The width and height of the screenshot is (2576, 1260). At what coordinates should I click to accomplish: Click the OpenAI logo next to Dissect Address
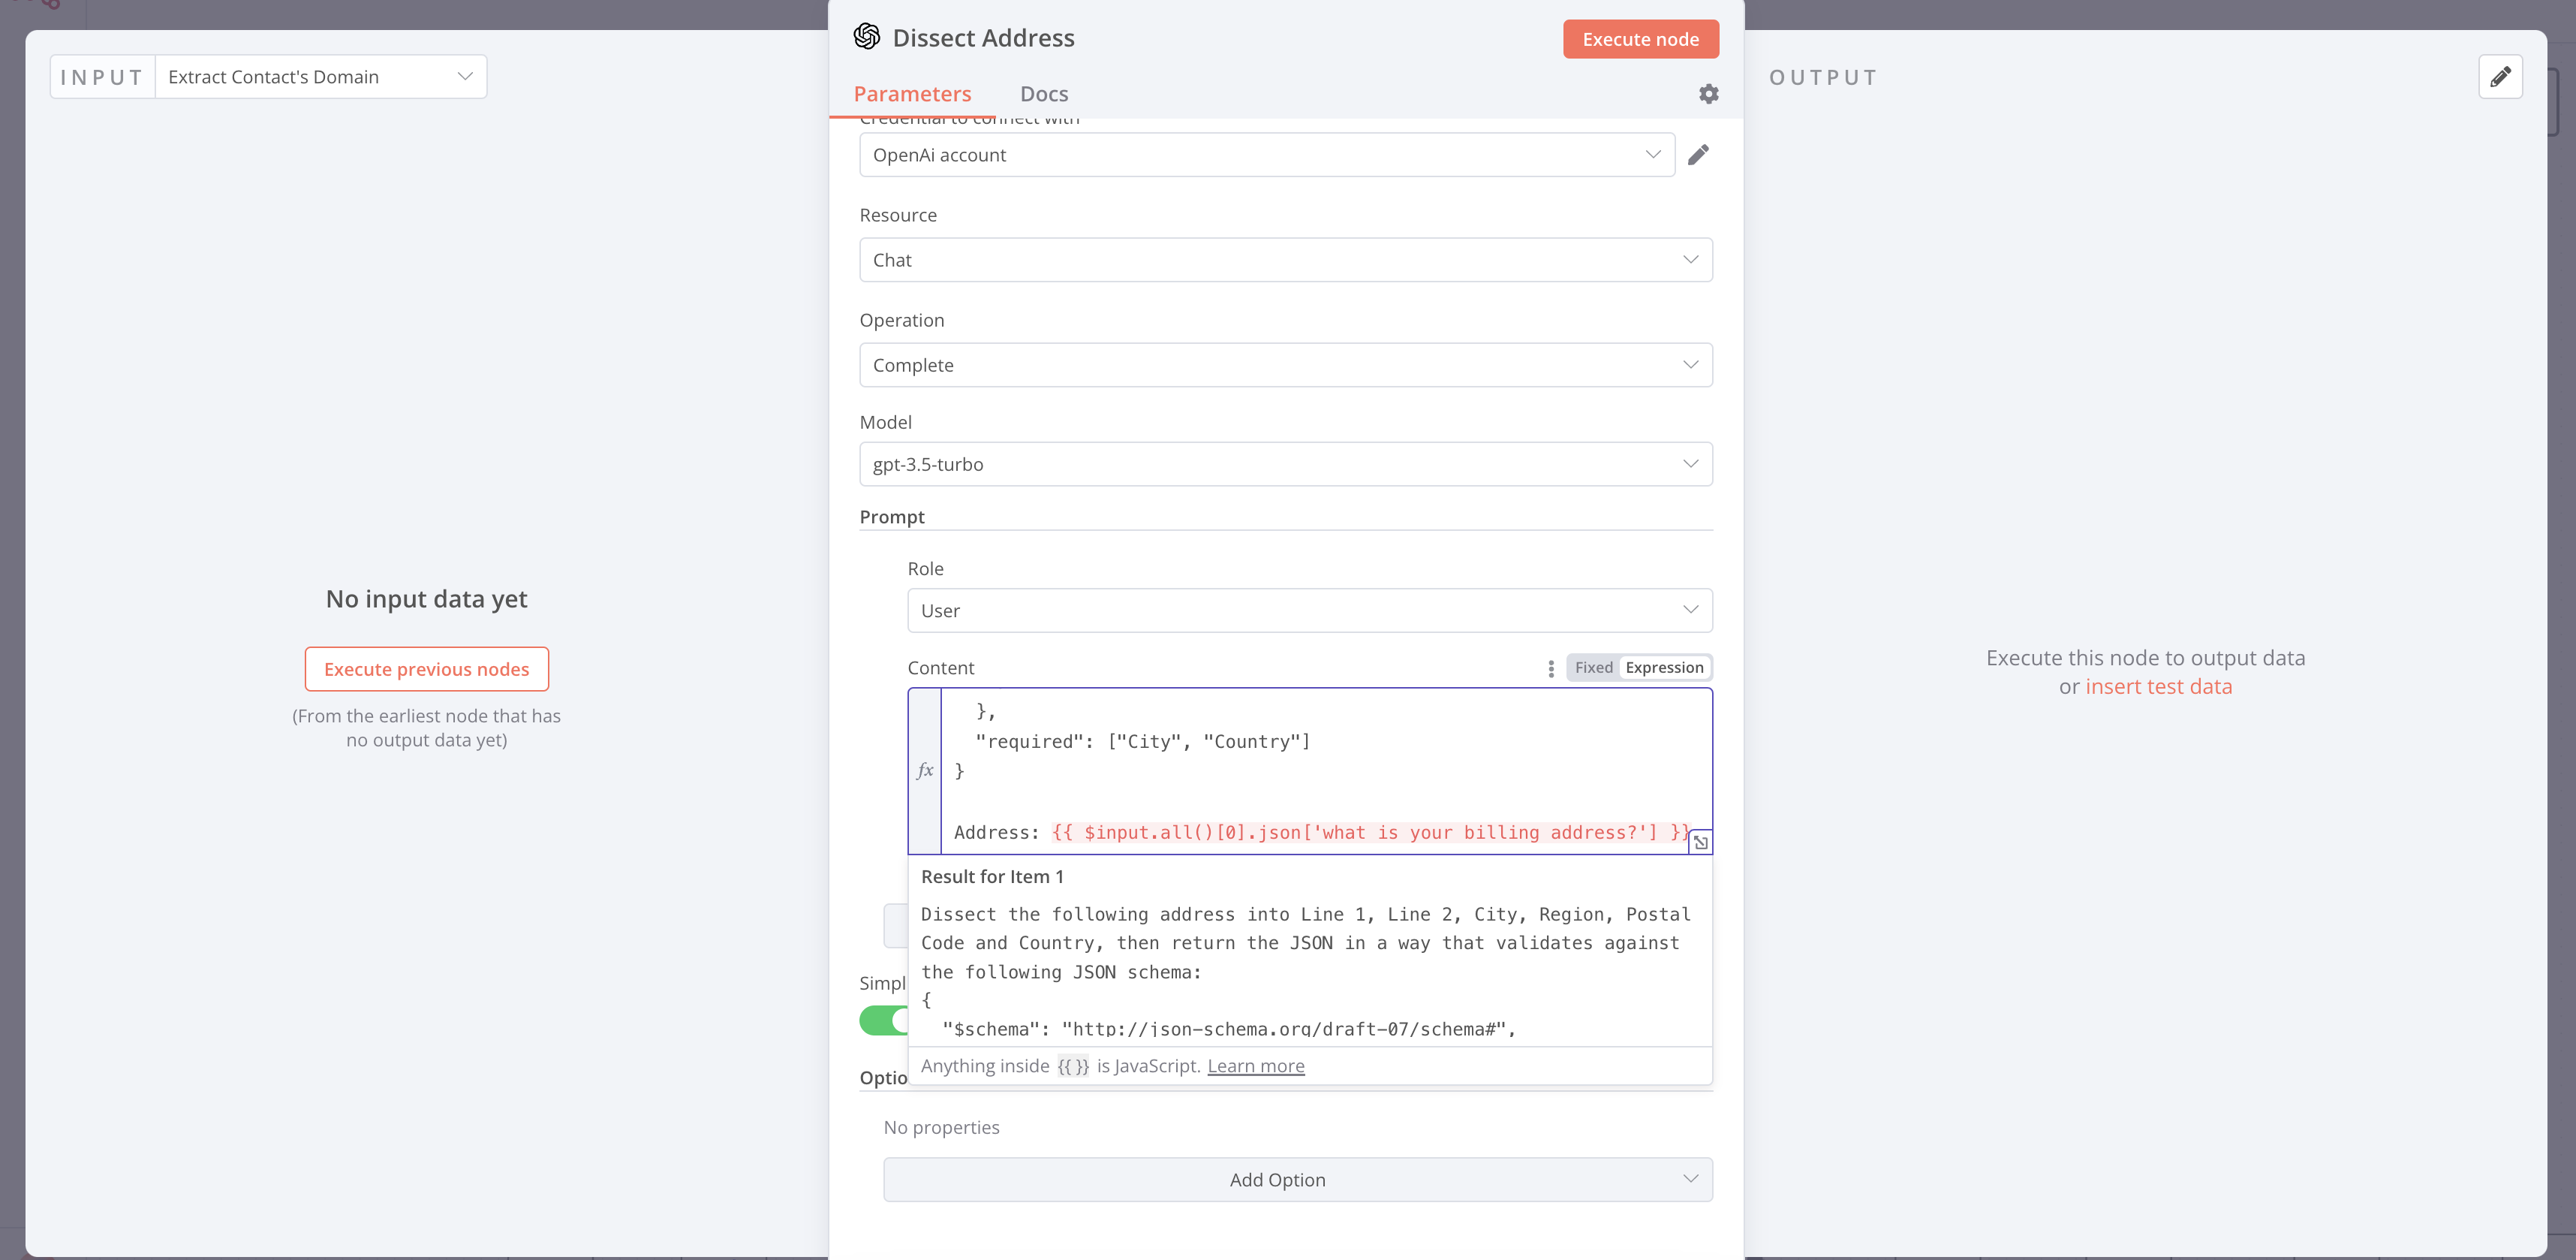click(868, 37)
